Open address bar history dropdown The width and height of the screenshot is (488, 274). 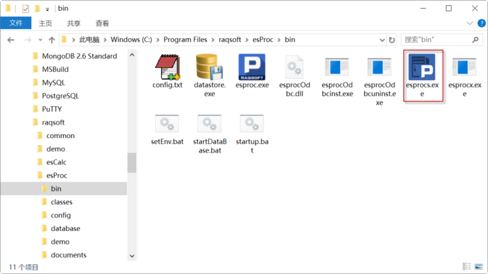[382, 40]
